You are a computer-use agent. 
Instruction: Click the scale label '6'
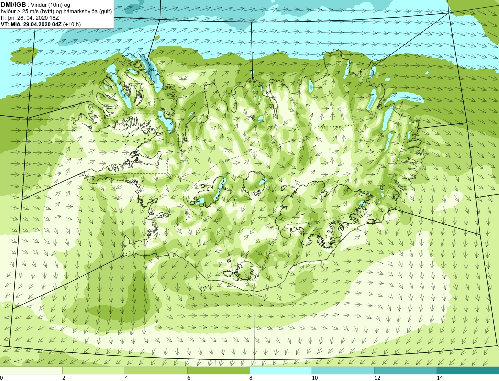[189, 378]
